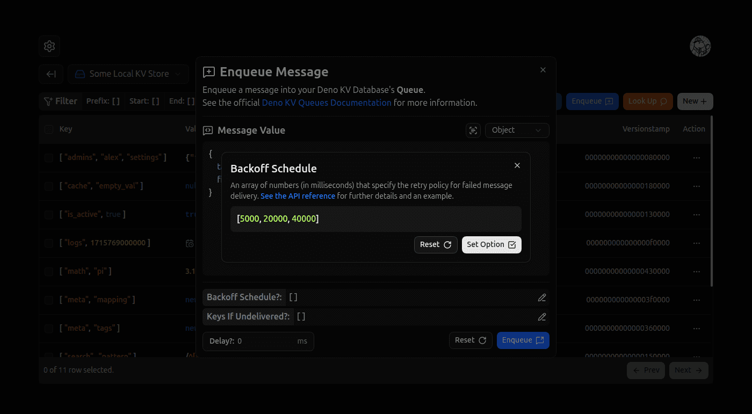Click the filter funnel icon in filter bar

(x=48, y=101)
